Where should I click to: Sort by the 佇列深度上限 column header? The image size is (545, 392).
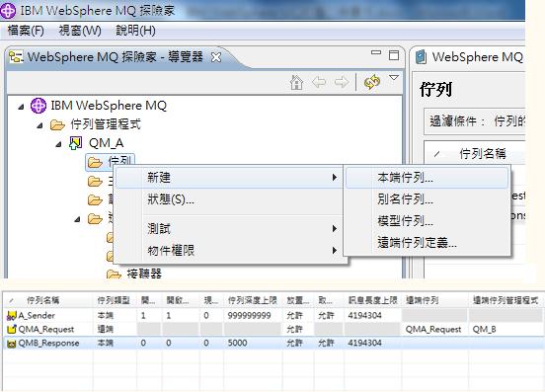tap(253, 300)
